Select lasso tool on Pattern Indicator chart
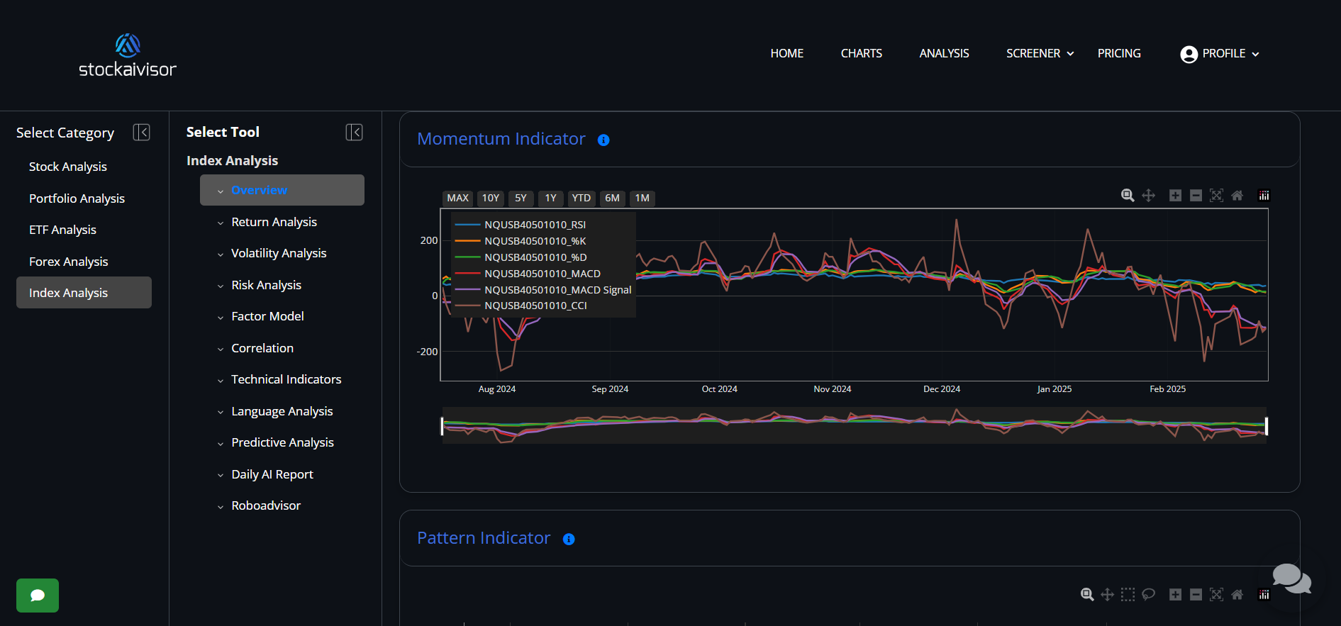 coord(1148,595)
